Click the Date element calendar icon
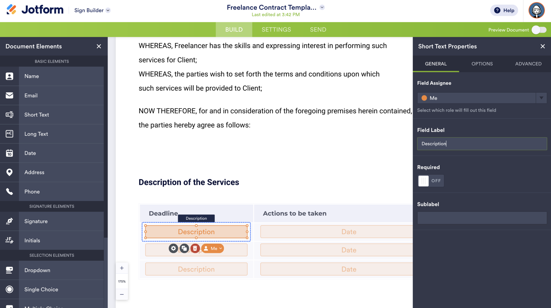The width and height of the screenshot is (551, 308). tap(10, 153)
